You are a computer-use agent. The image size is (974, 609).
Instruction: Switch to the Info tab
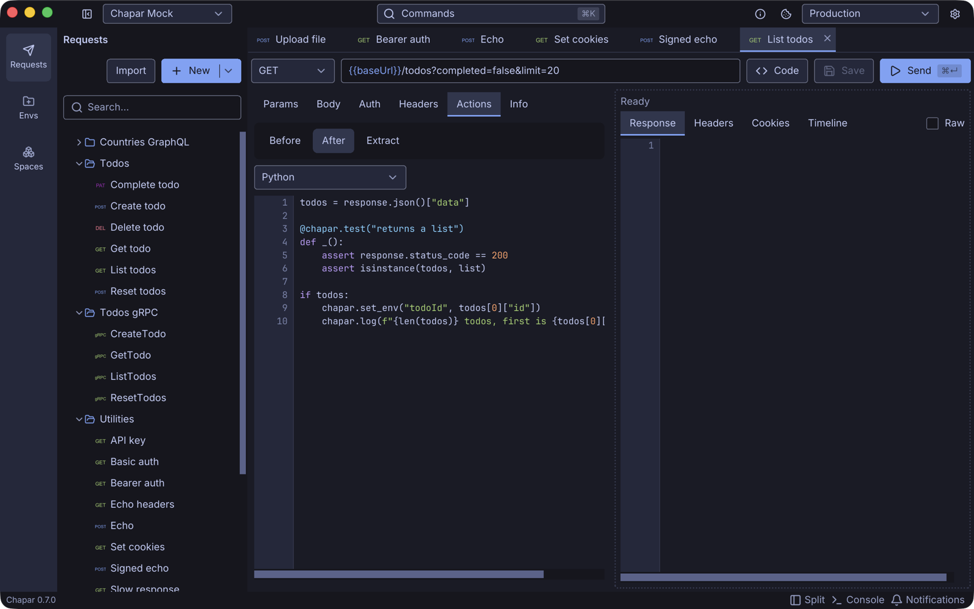[519, 104]
